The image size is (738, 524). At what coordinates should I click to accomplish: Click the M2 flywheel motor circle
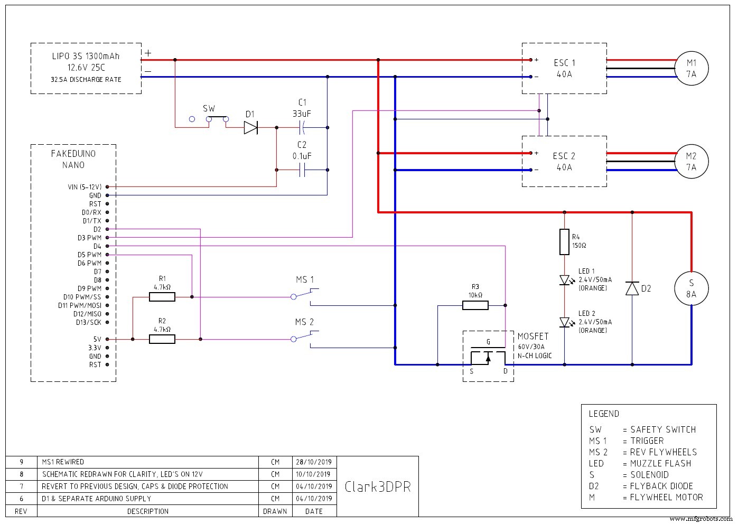click(691, 161)
